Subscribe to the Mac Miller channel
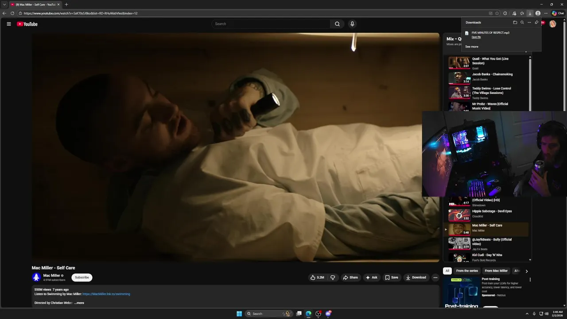 (82, 277)
